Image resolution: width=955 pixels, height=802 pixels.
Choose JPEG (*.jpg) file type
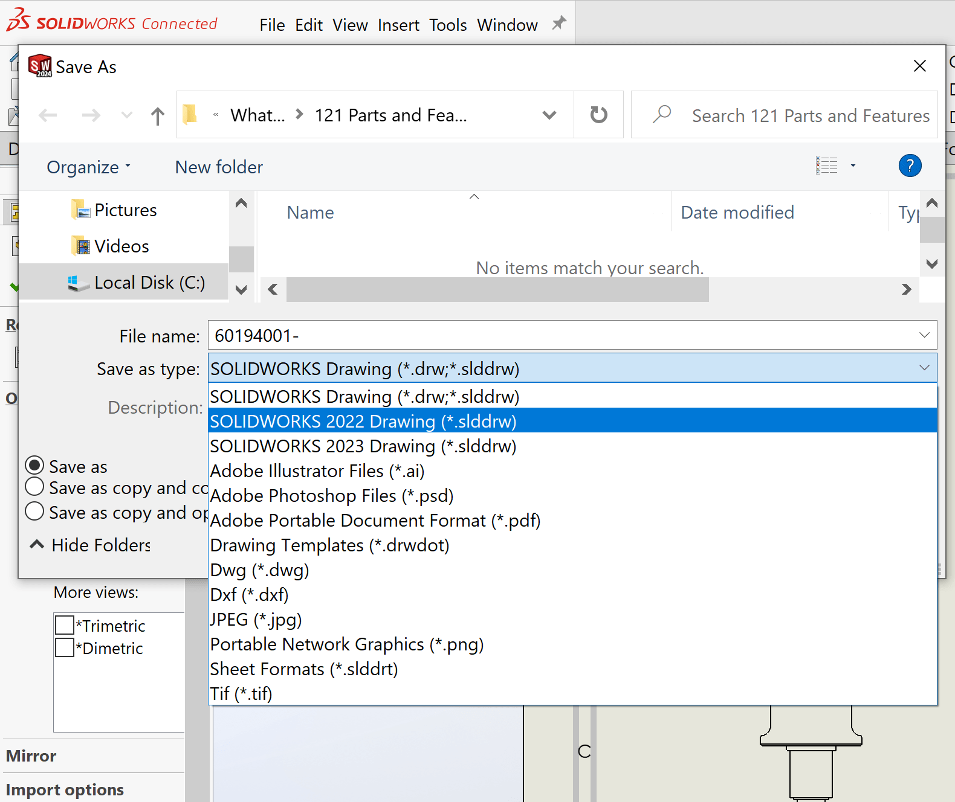click(x=572, y=619)
